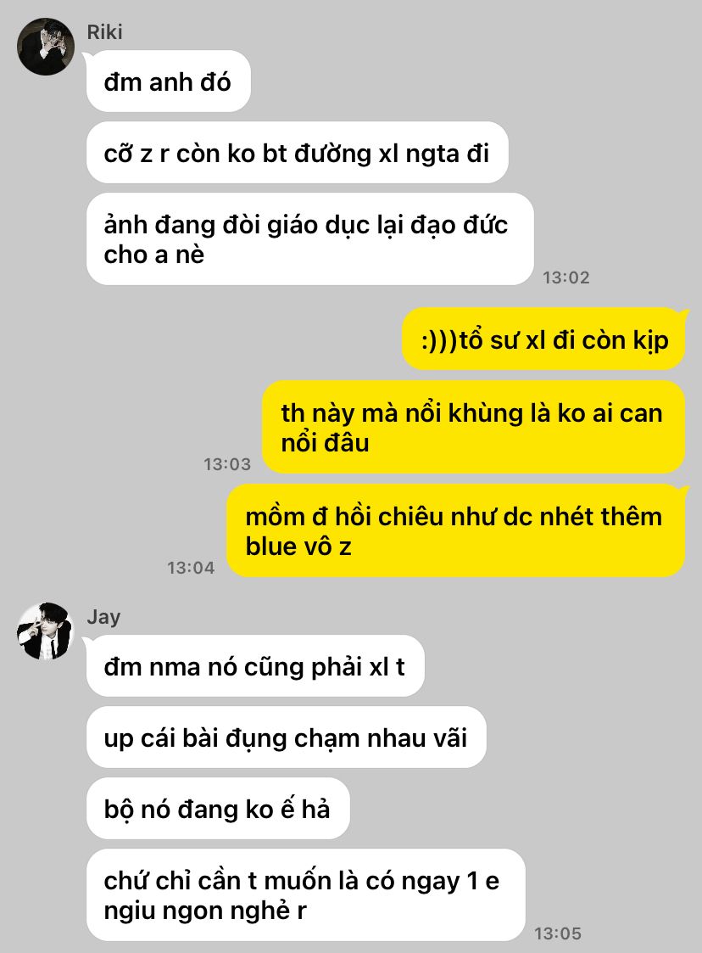702x953 pixels.
Task: Tap Jay's message "đm nma nó cũng phải xl t"
Action: pos(255,666)
